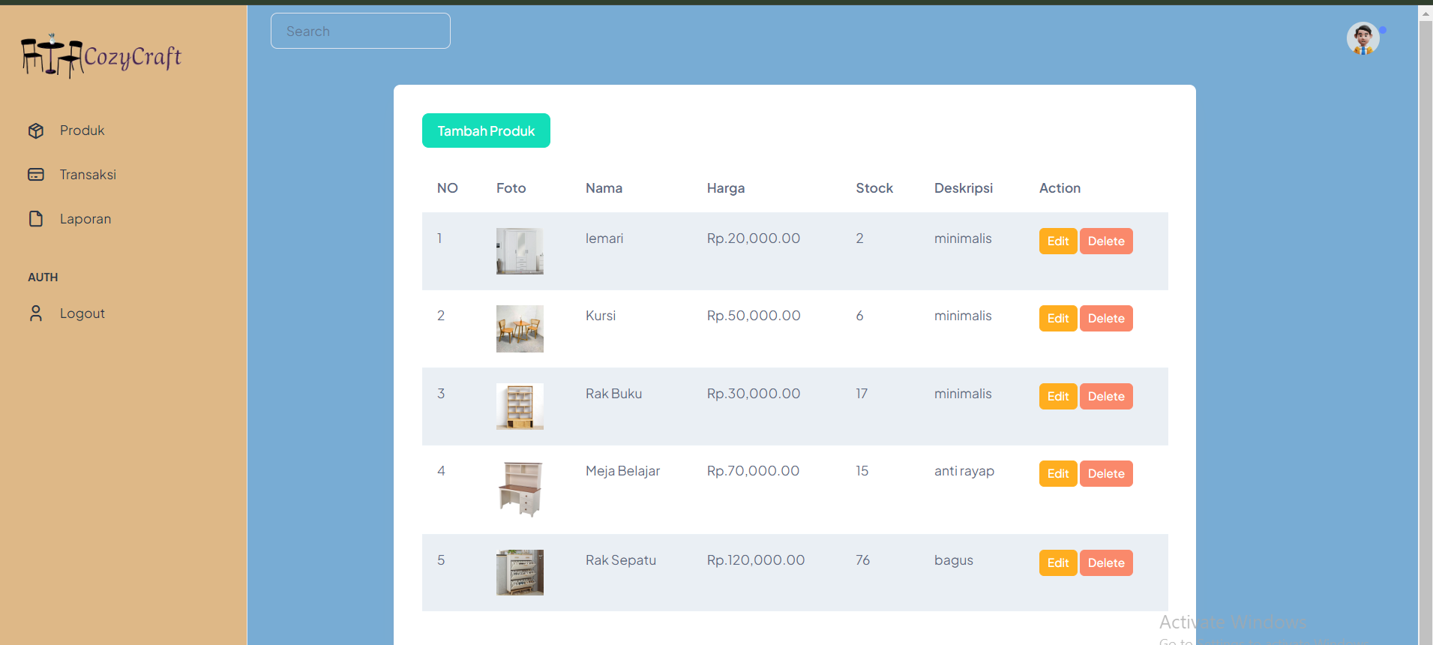Click the page's vertical scrollbar
Viewport: 1433px width, 645px height.
click(x=1425, y=300)
